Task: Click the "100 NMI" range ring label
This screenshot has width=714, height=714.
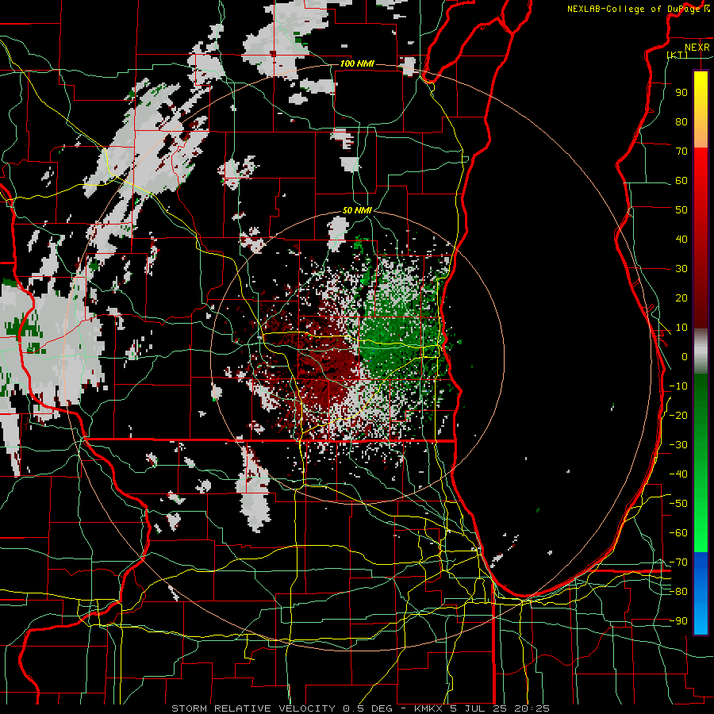Action: pyautogui.click(x=357, y=63)
